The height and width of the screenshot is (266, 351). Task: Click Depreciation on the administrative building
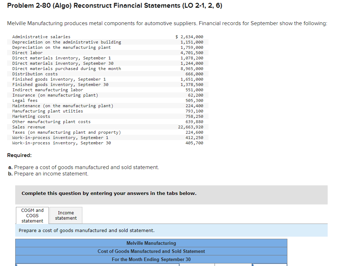(66, 42)
